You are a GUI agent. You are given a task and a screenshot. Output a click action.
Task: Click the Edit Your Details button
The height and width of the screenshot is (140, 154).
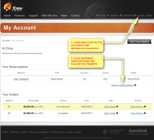pos(139,42)
